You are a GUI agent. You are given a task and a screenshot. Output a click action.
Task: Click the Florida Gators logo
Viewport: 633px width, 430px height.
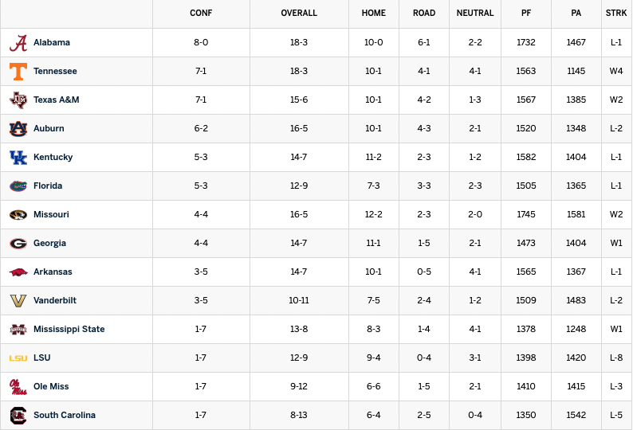[x=18, y=186]
